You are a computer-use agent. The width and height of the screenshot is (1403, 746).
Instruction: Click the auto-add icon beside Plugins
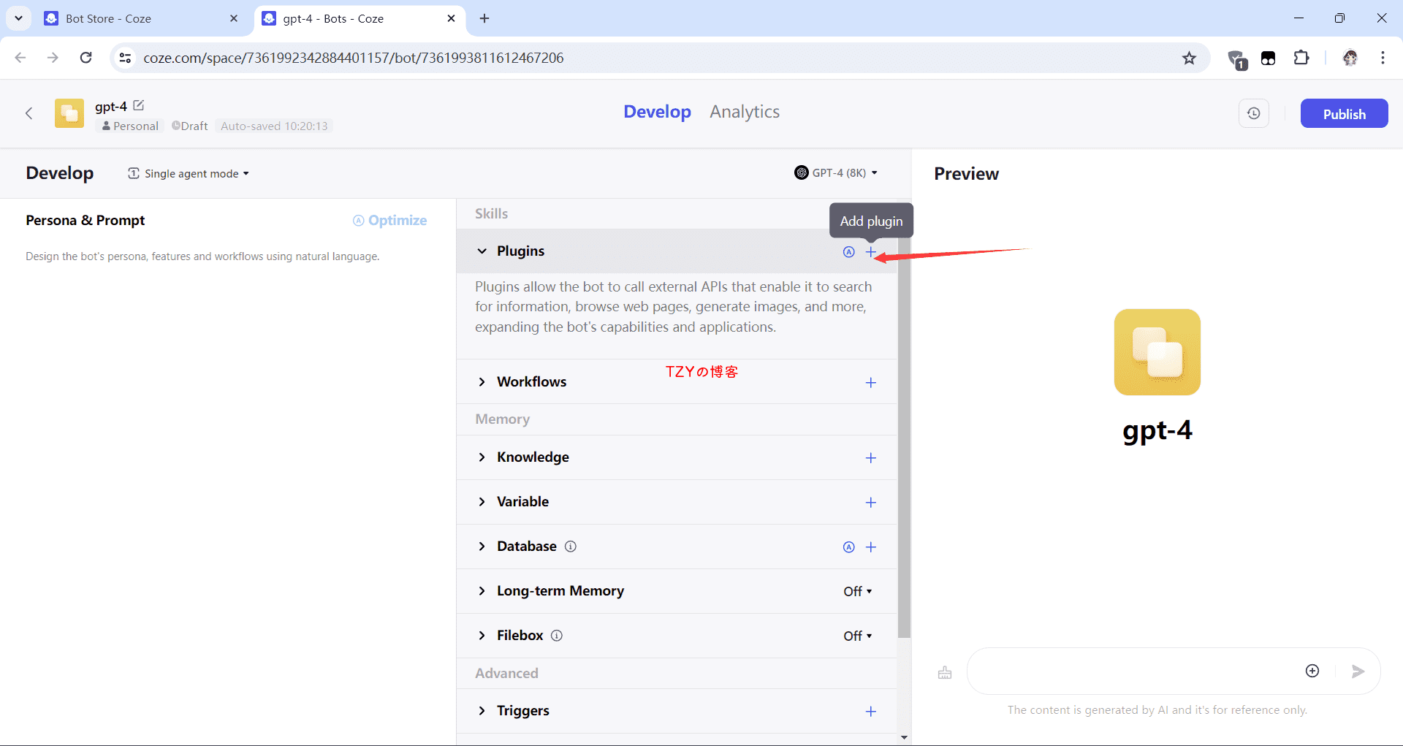click(848, 252)
